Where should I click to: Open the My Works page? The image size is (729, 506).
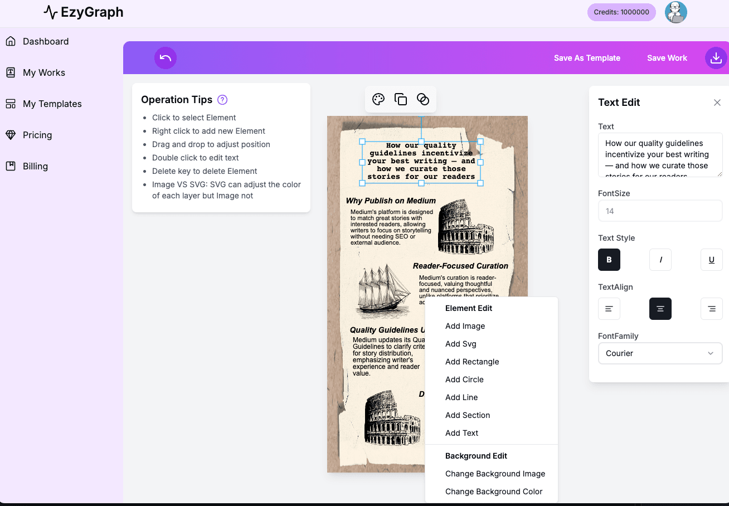pos(44,72)
